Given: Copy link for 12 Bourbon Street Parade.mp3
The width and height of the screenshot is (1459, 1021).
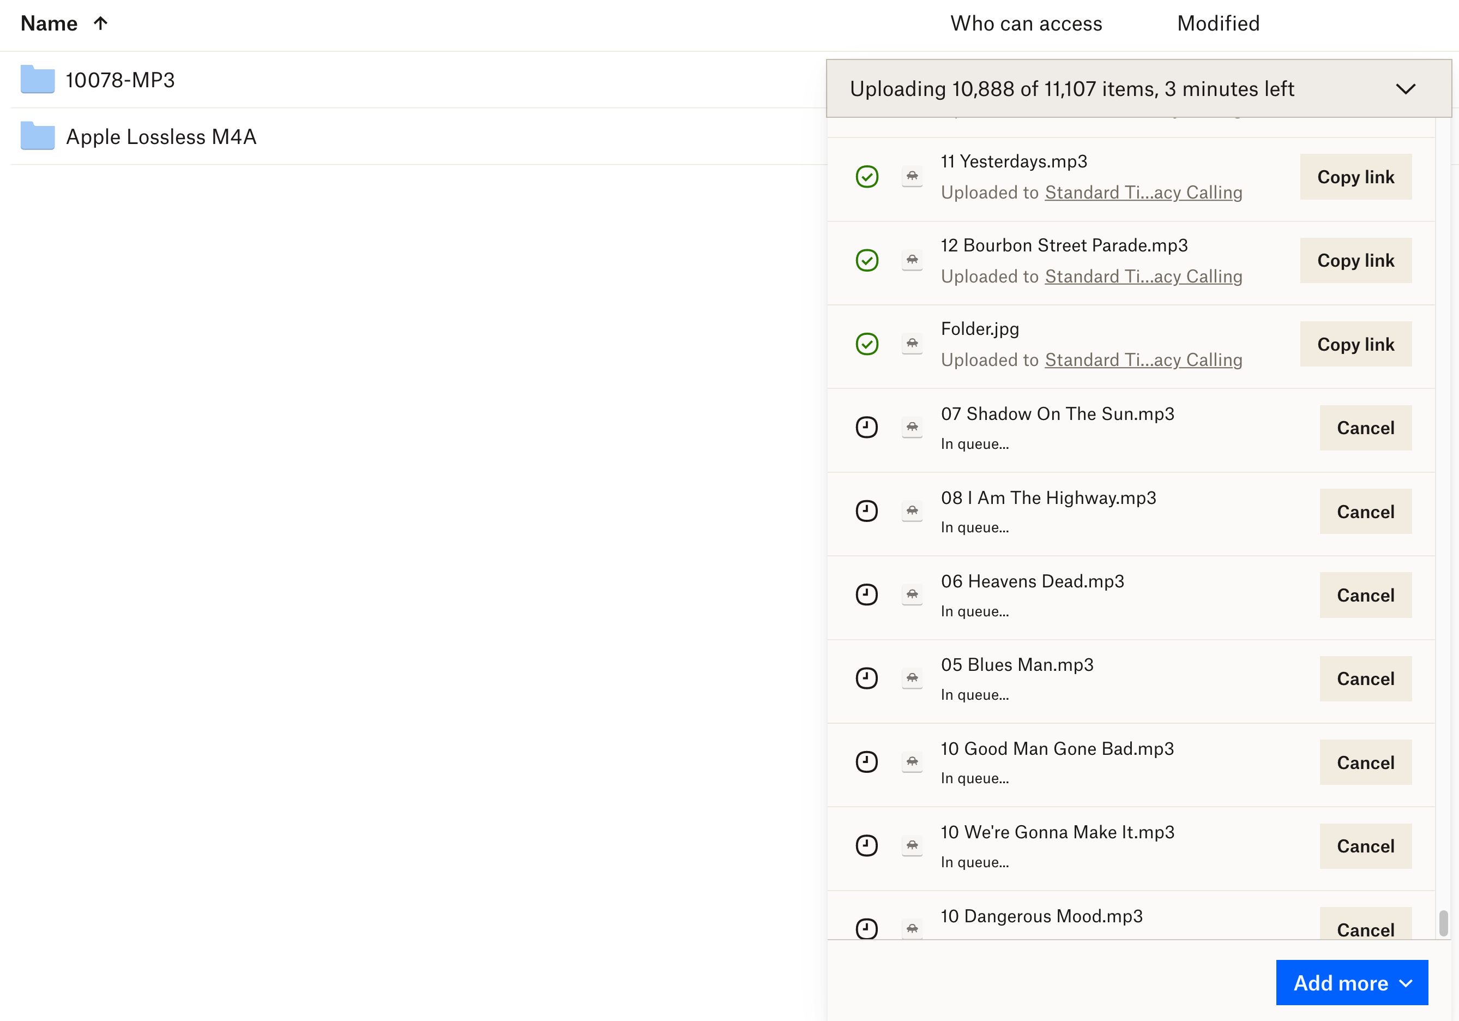Looking at the screenshot, I should [1355, 260].
